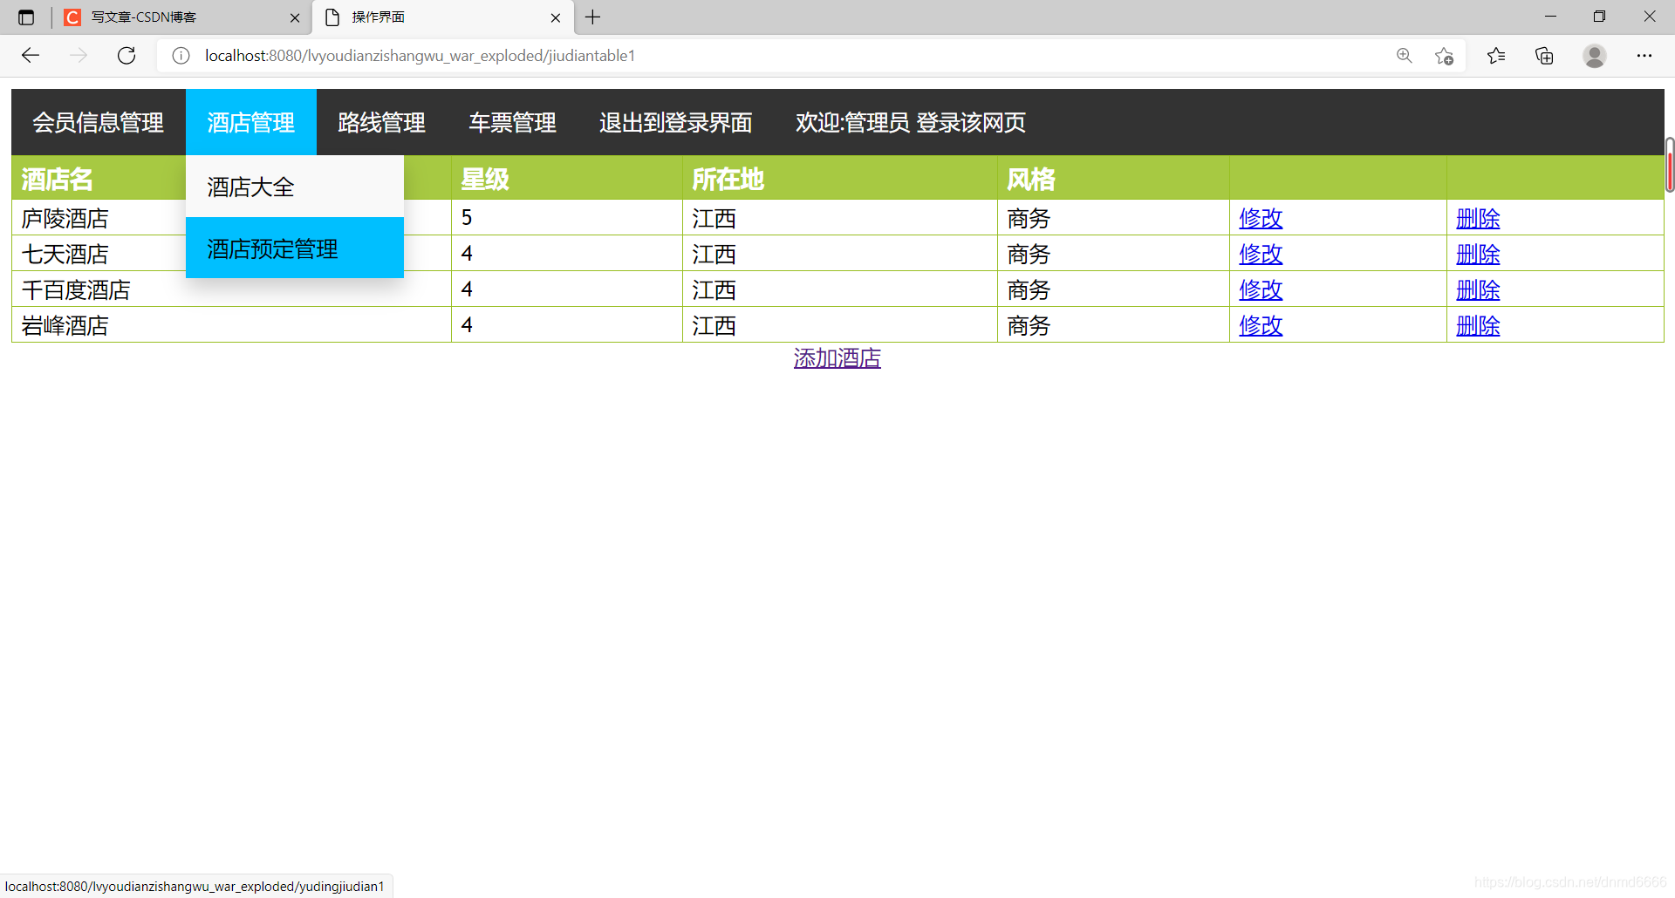
Task: Click the 岩峰酒店 name cell
Action: pyautogui.click(x=231, y=325)
